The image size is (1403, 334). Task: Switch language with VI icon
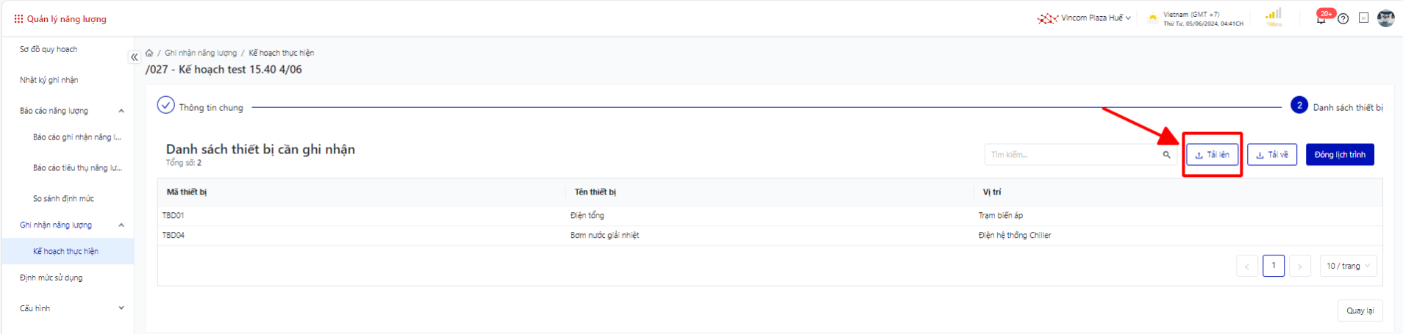tap(1363, 18)
